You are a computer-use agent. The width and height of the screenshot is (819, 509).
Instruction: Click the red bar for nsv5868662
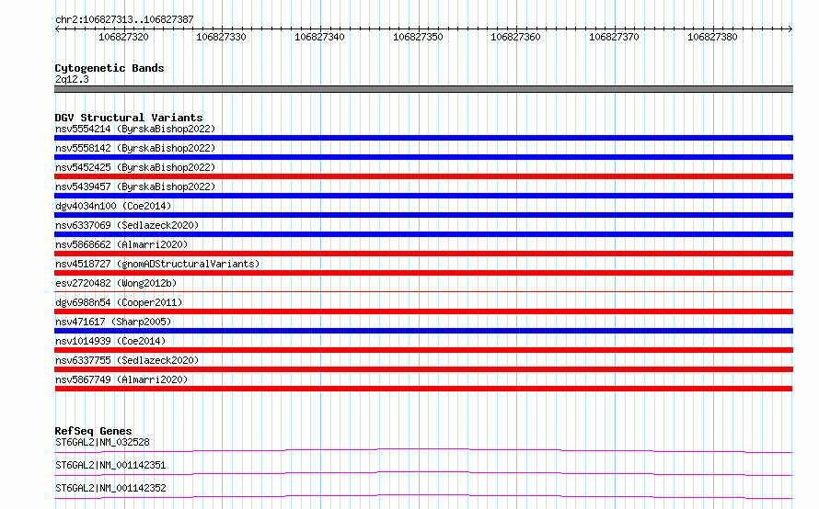tap(423, 254)
